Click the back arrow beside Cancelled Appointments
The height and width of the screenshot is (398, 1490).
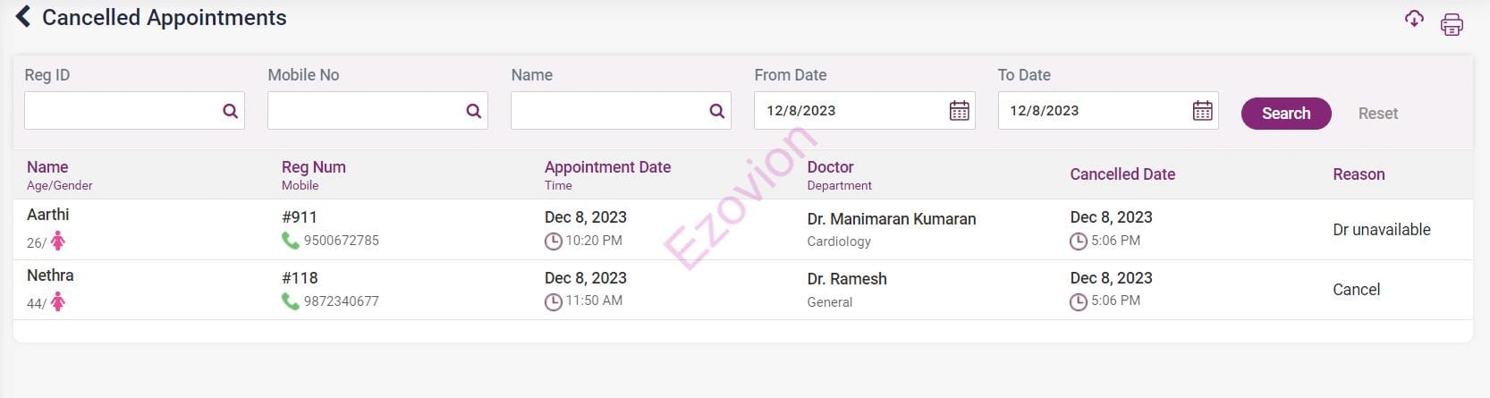coord(23,17)
